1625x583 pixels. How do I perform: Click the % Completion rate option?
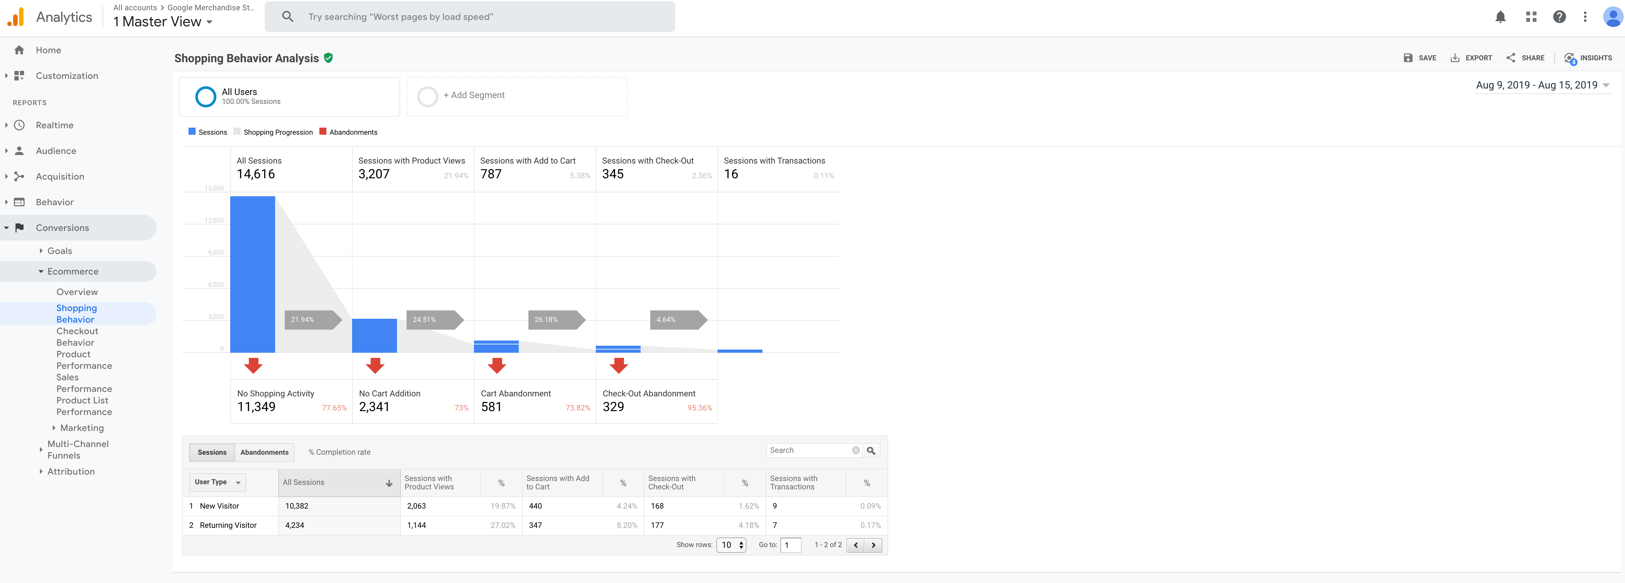coord(339,452)
